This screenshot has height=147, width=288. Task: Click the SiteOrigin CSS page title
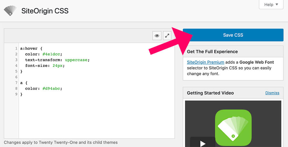45,11
